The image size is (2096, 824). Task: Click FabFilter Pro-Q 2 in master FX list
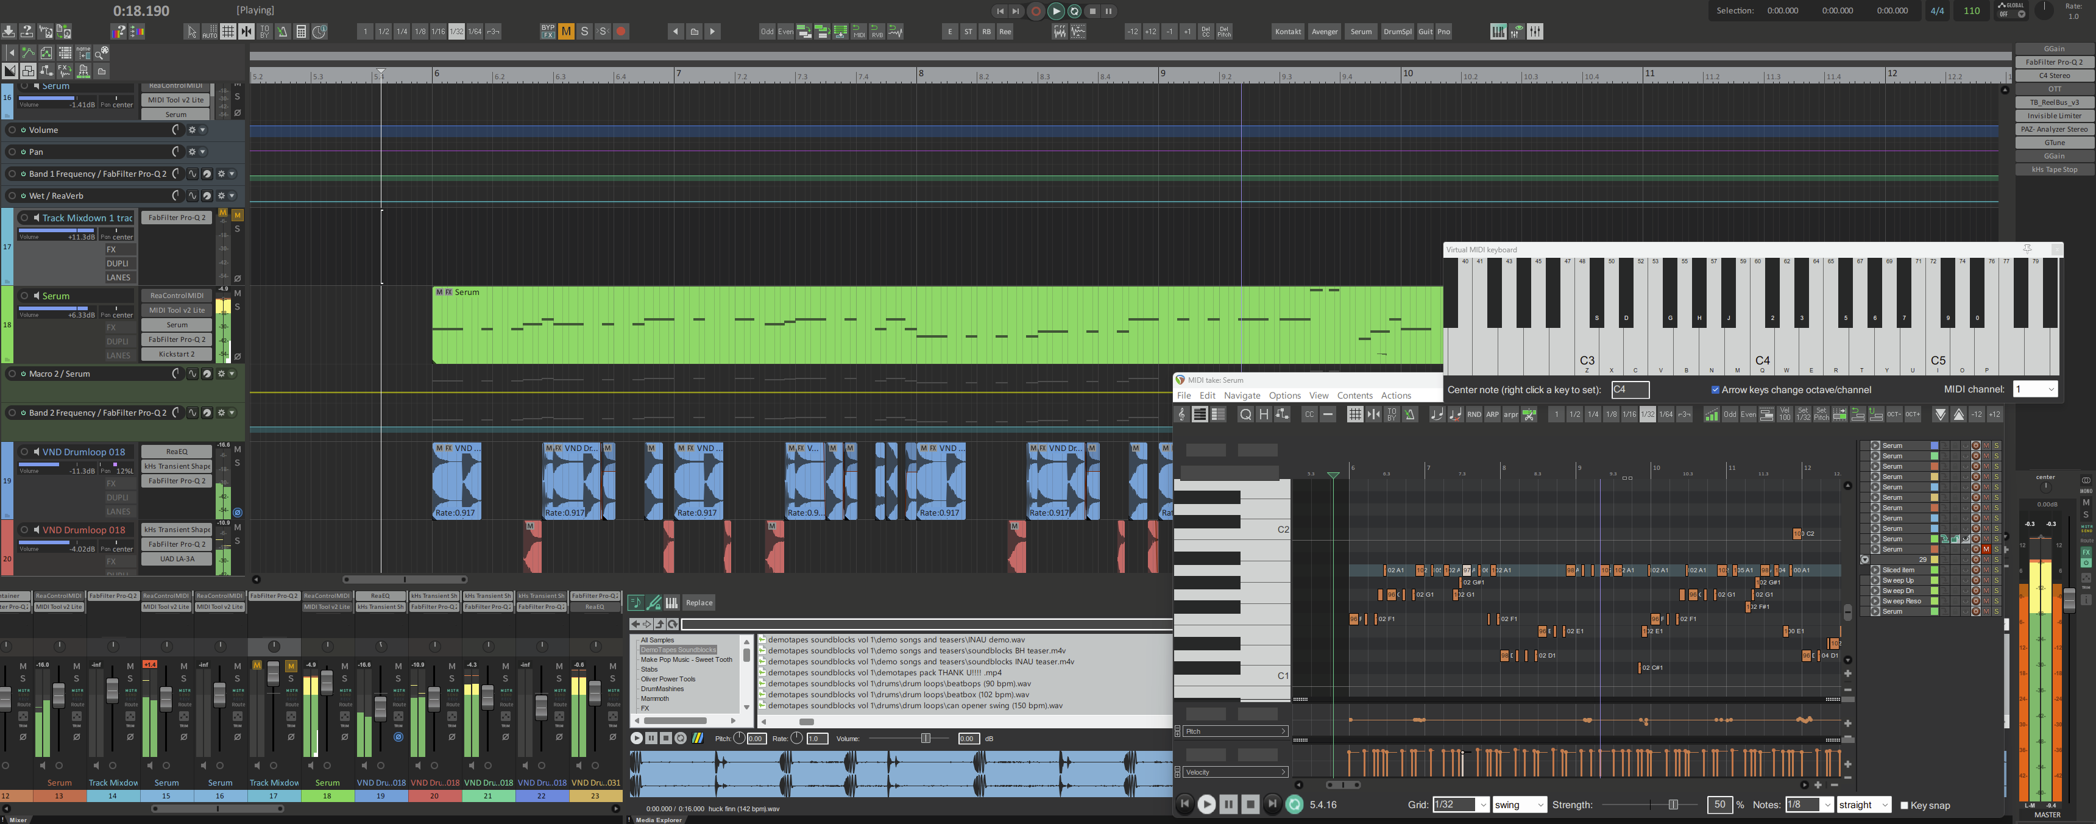pos(2054,62)
